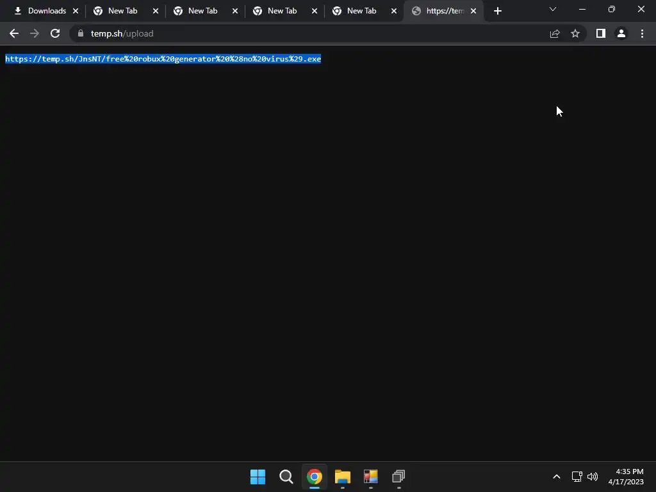Switch to the first New Tab
Image resolution: width=656 pixels, height=492 pixels.
pos(122,11)
